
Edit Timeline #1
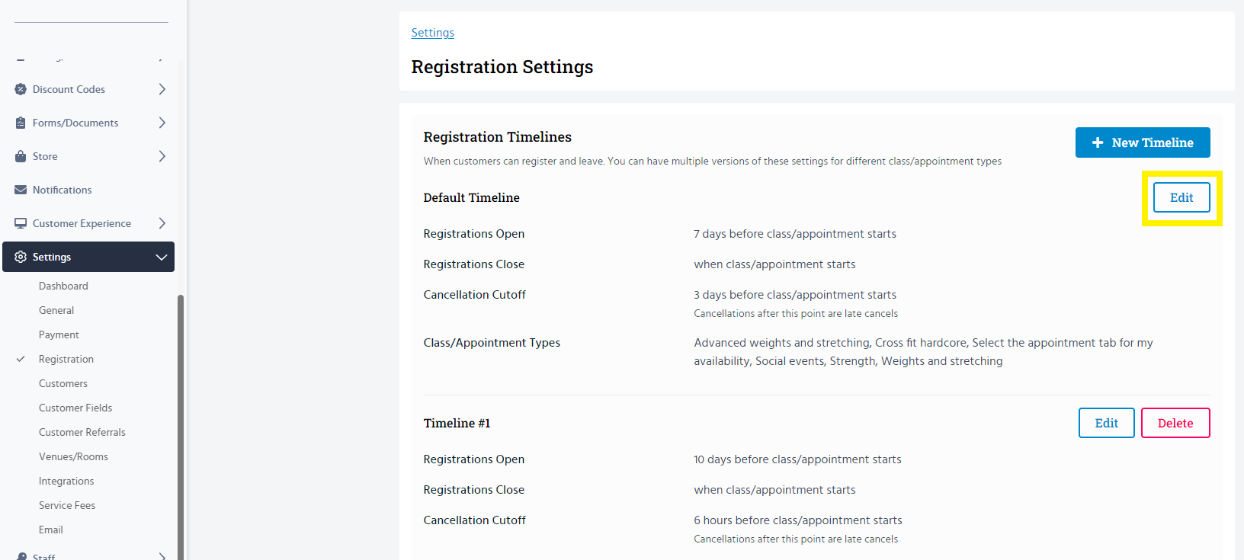click(1106, 423)
